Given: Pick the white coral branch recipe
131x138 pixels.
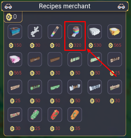Looking at the screenshot, I should tap(35, 32).
